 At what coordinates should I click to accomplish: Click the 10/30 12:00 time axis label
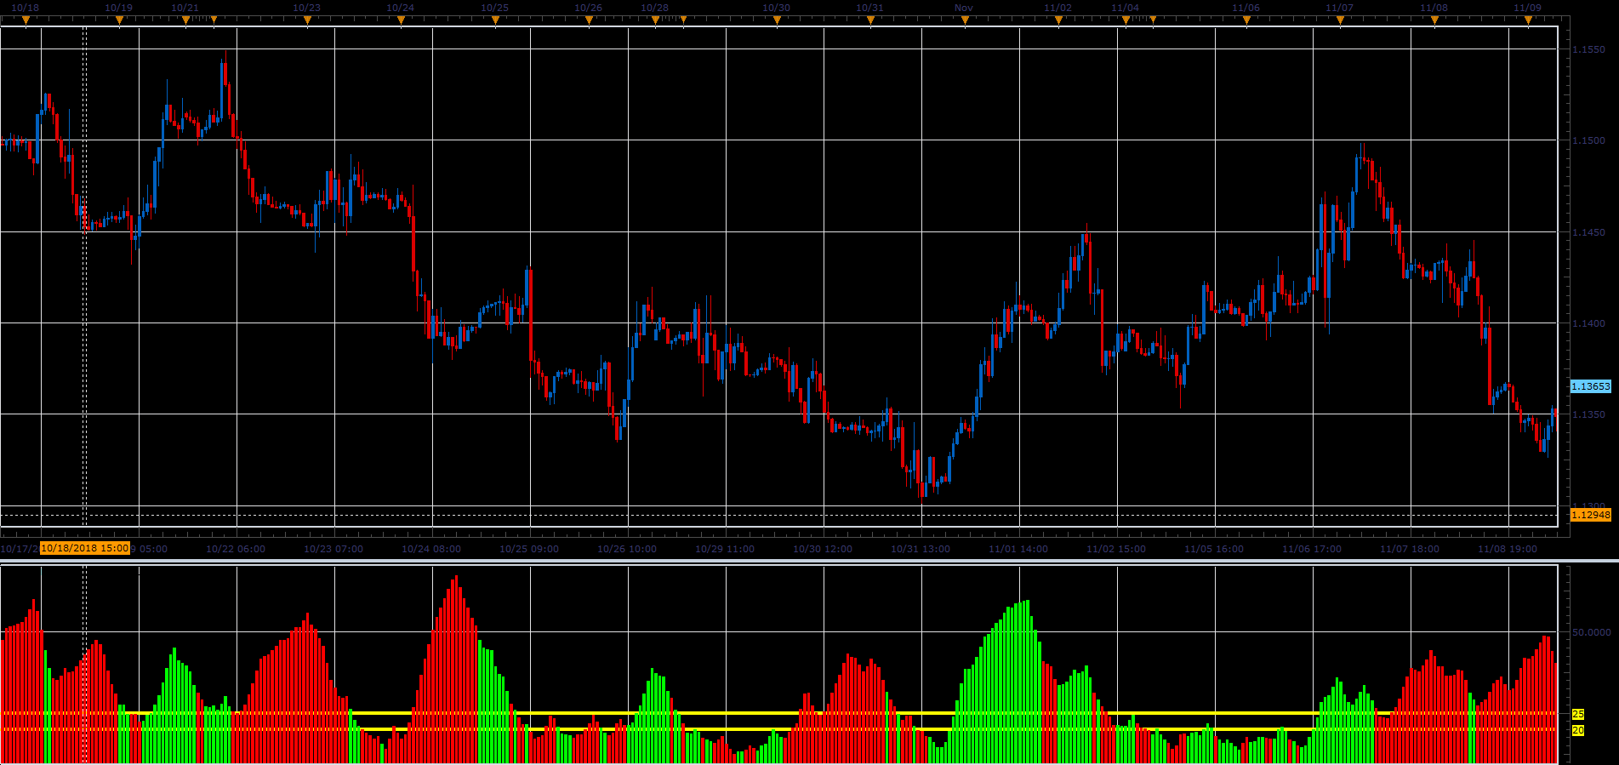tap(823, 549)
